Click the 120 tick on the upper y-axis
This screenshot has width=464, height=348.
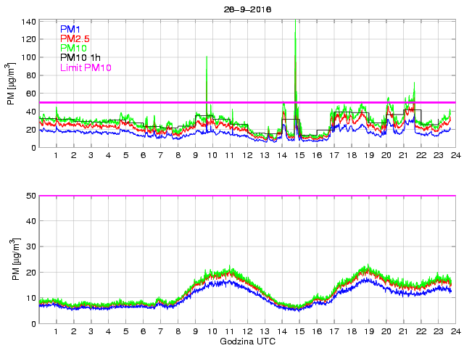tap(29, 39)
